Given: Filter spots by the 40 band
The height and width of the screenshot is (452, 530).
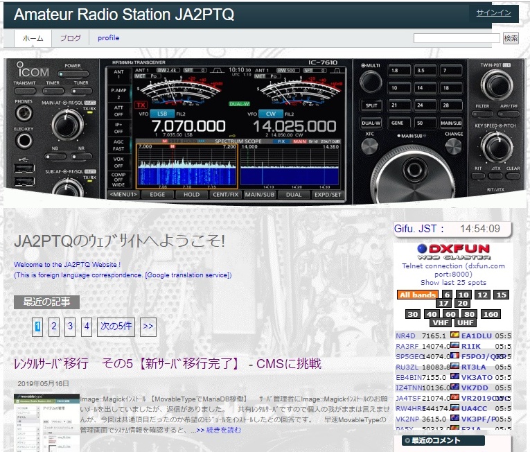Looking at the screenshot, I should click(432, 314).
